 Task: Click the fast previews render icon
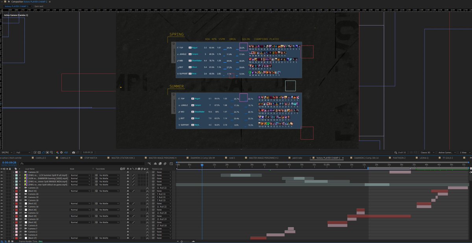pyautogui.click(x=35, y=152)
